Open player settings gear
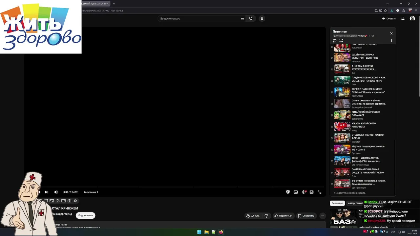 click(304, 192)
